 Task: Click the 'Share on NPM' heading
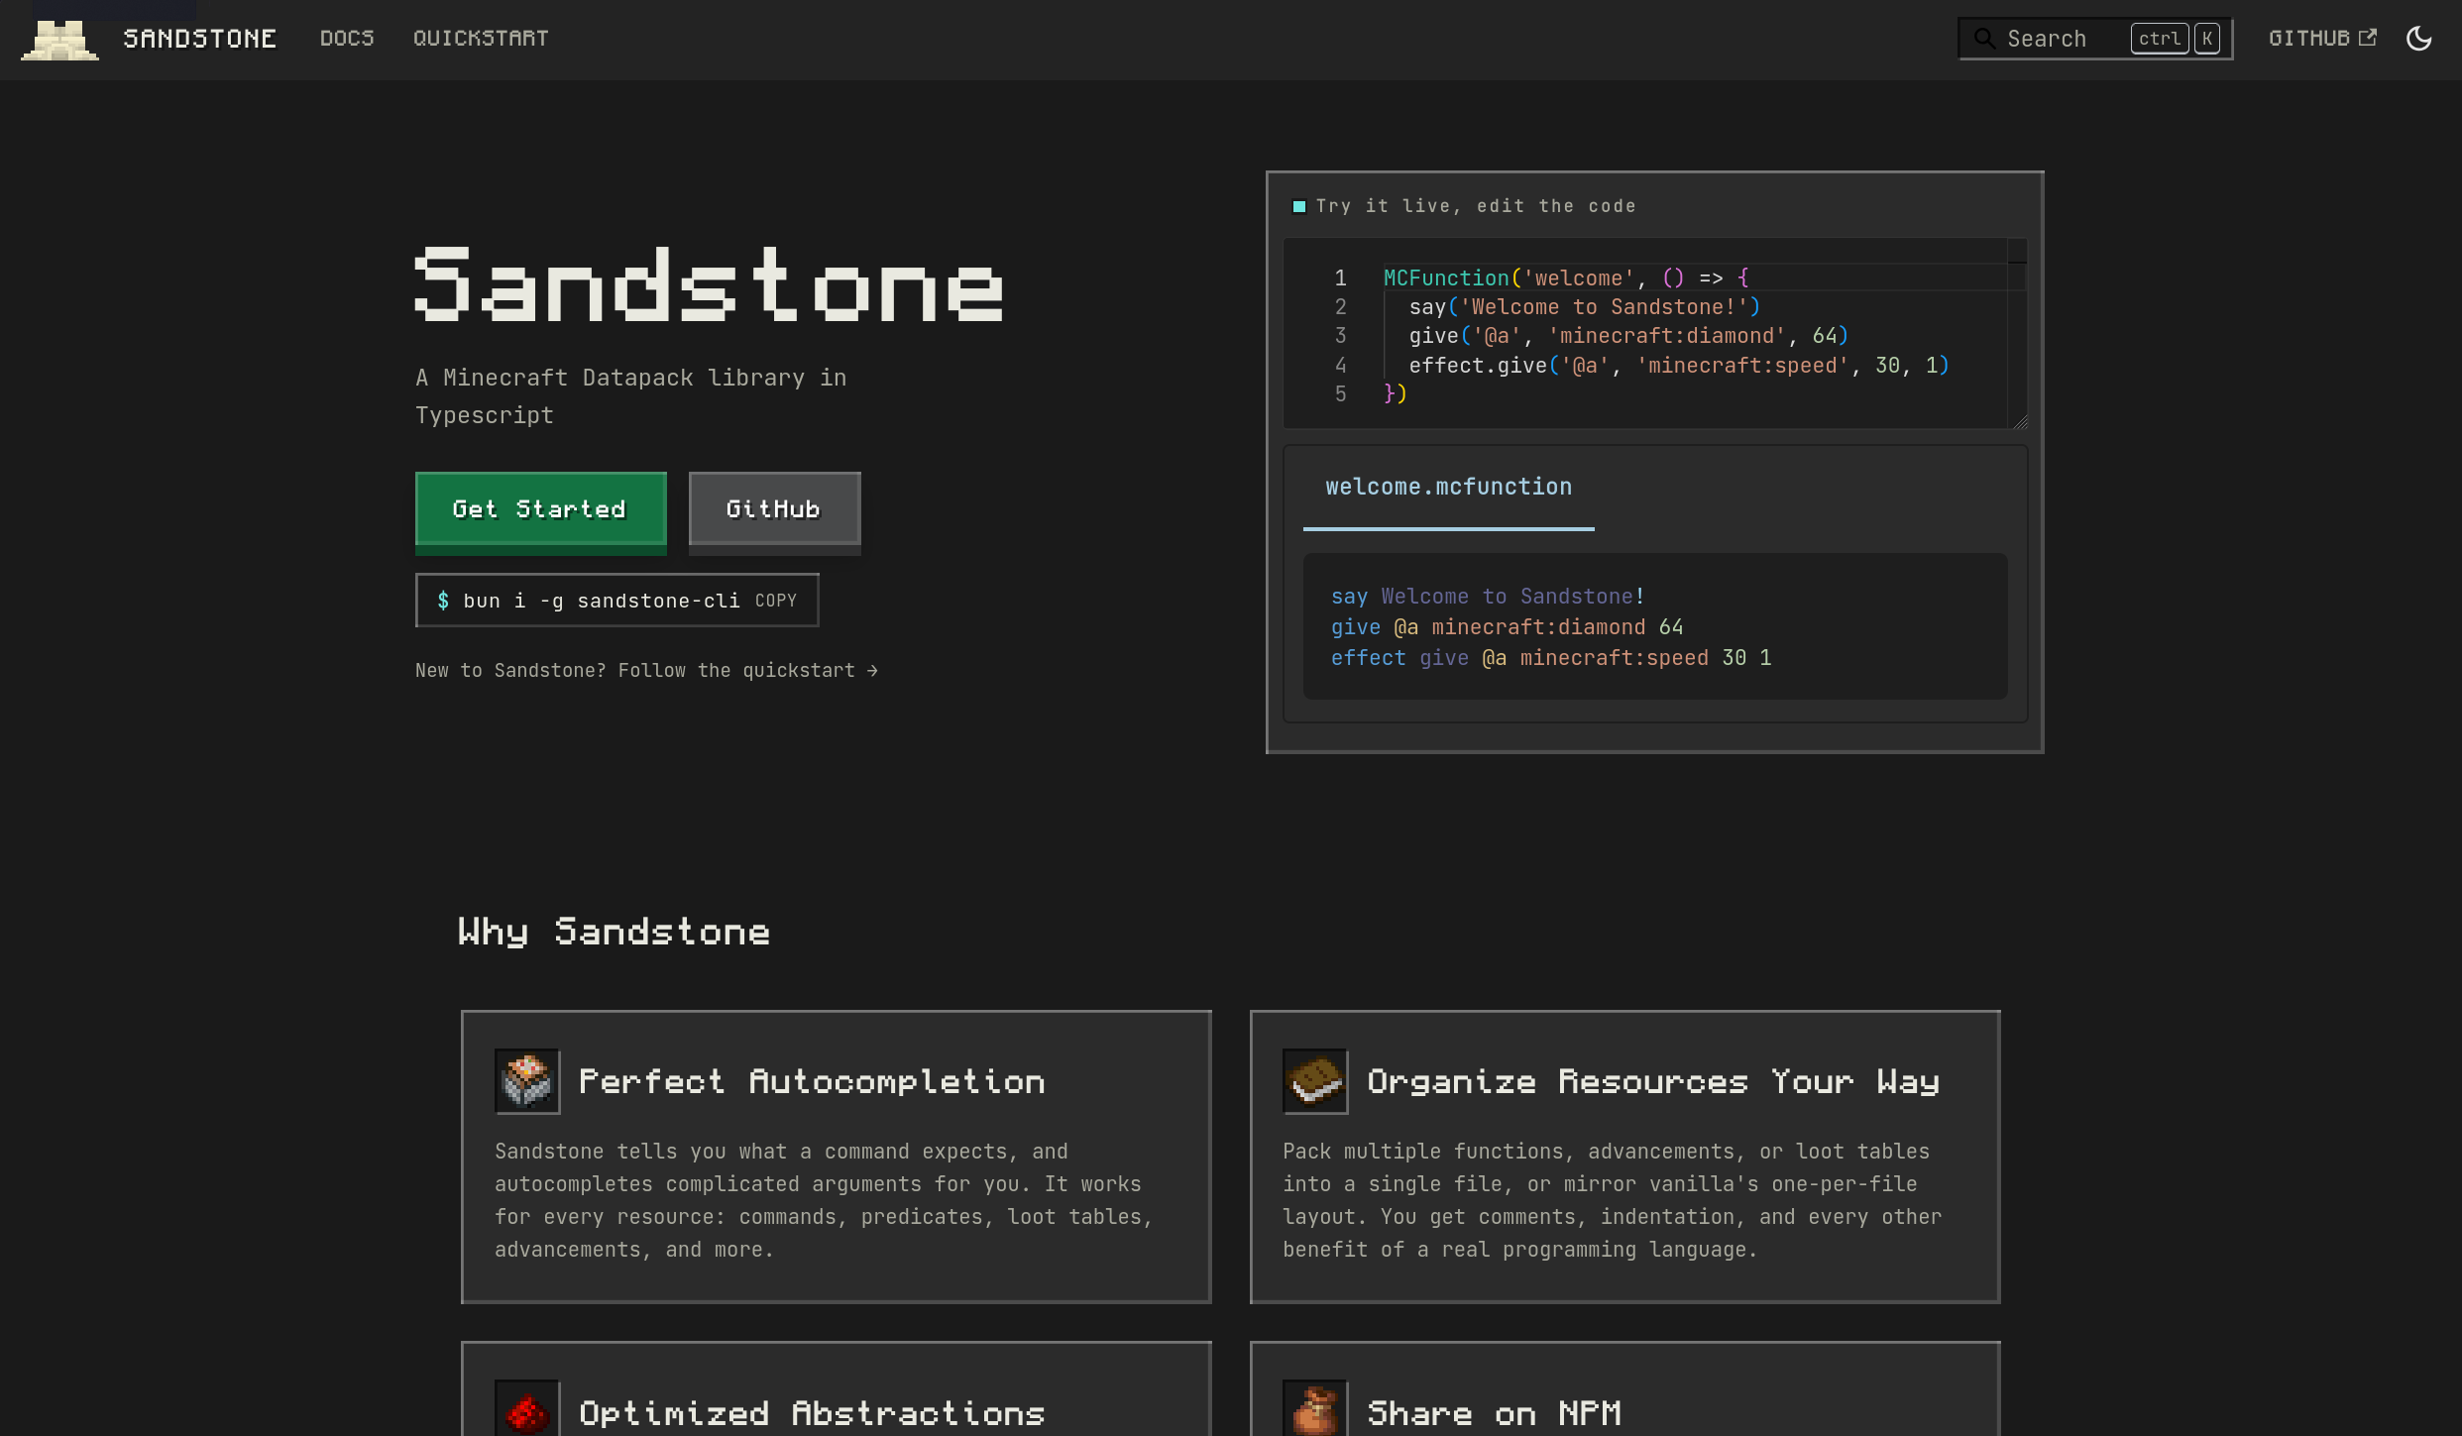1495,1413
